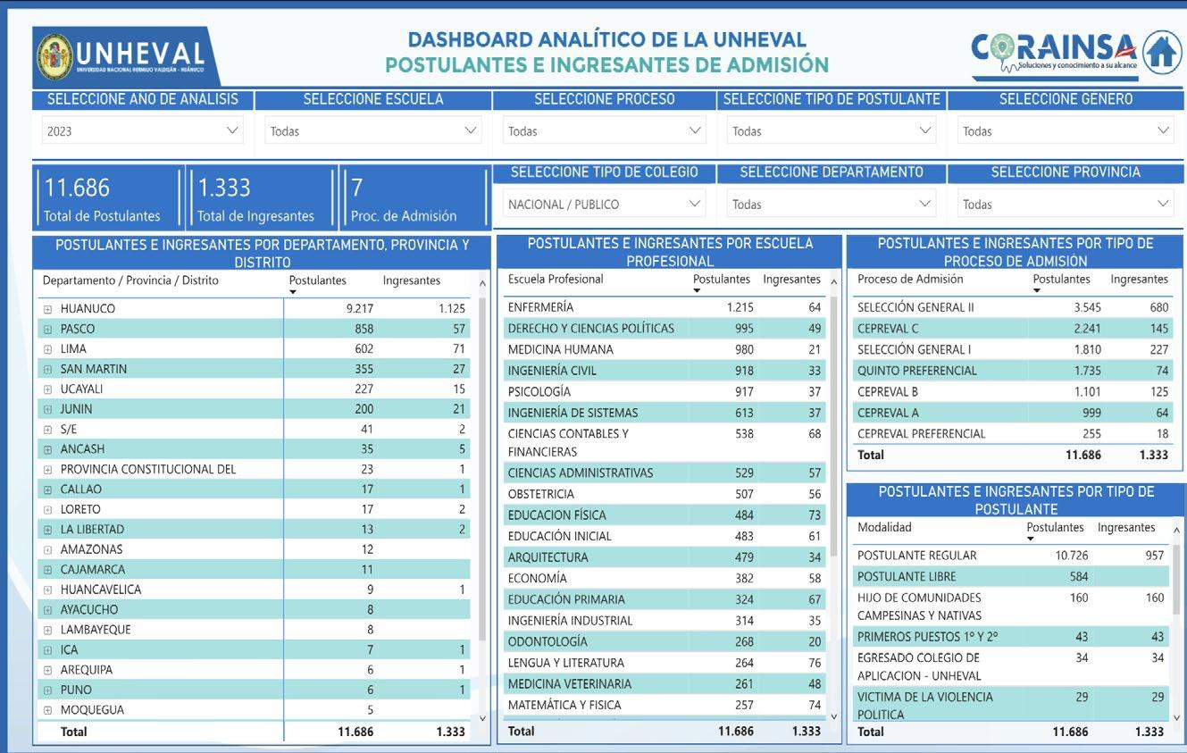Expand the HUANUCO department row
The width and height of the screenshot is (1187, 753).
coord(48,309)
